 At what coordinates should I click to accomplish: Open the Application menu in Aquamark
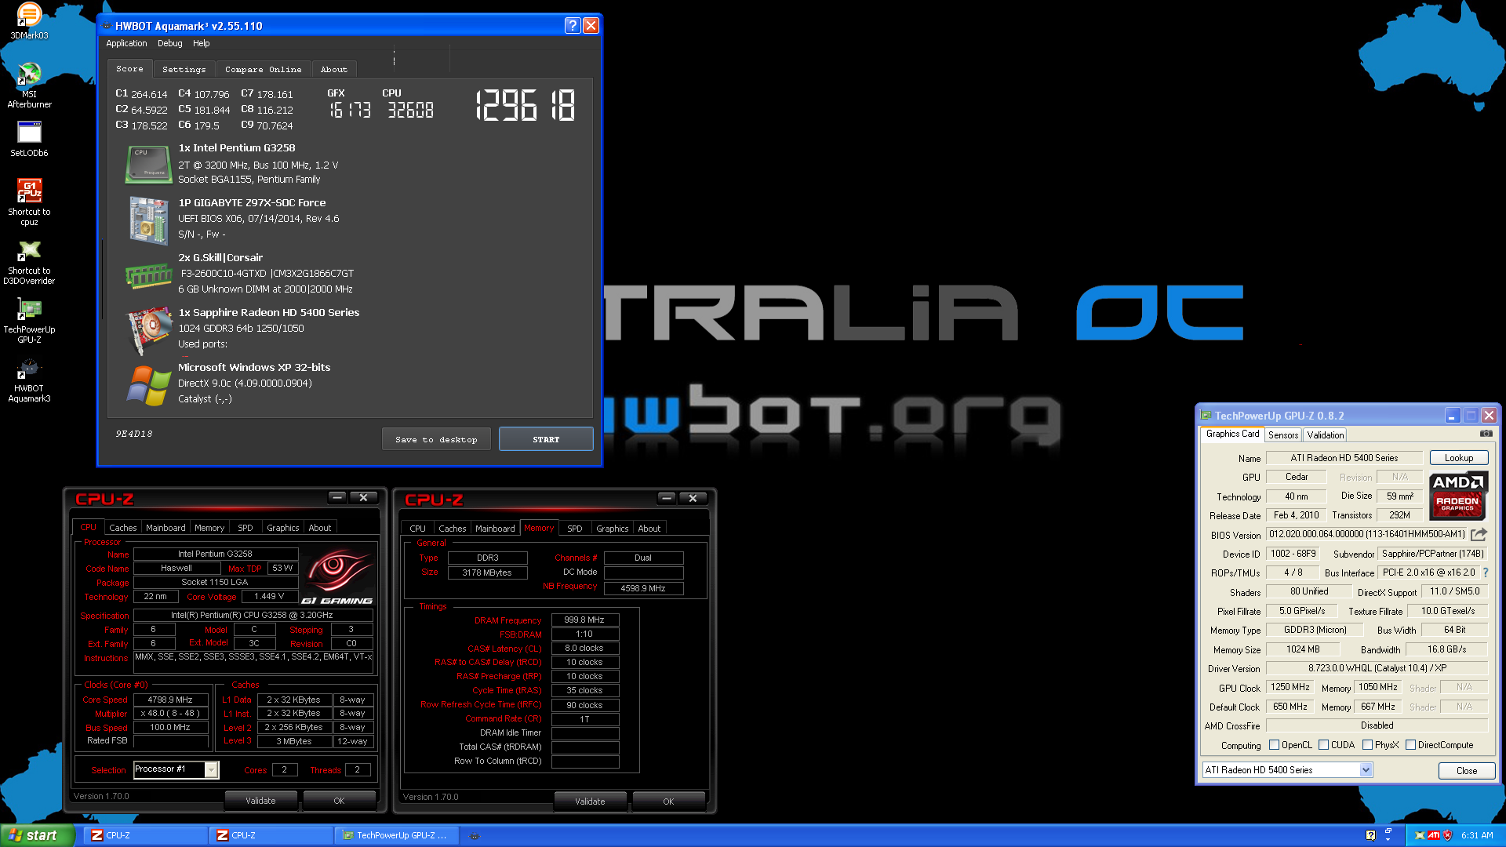pos(126,43)
